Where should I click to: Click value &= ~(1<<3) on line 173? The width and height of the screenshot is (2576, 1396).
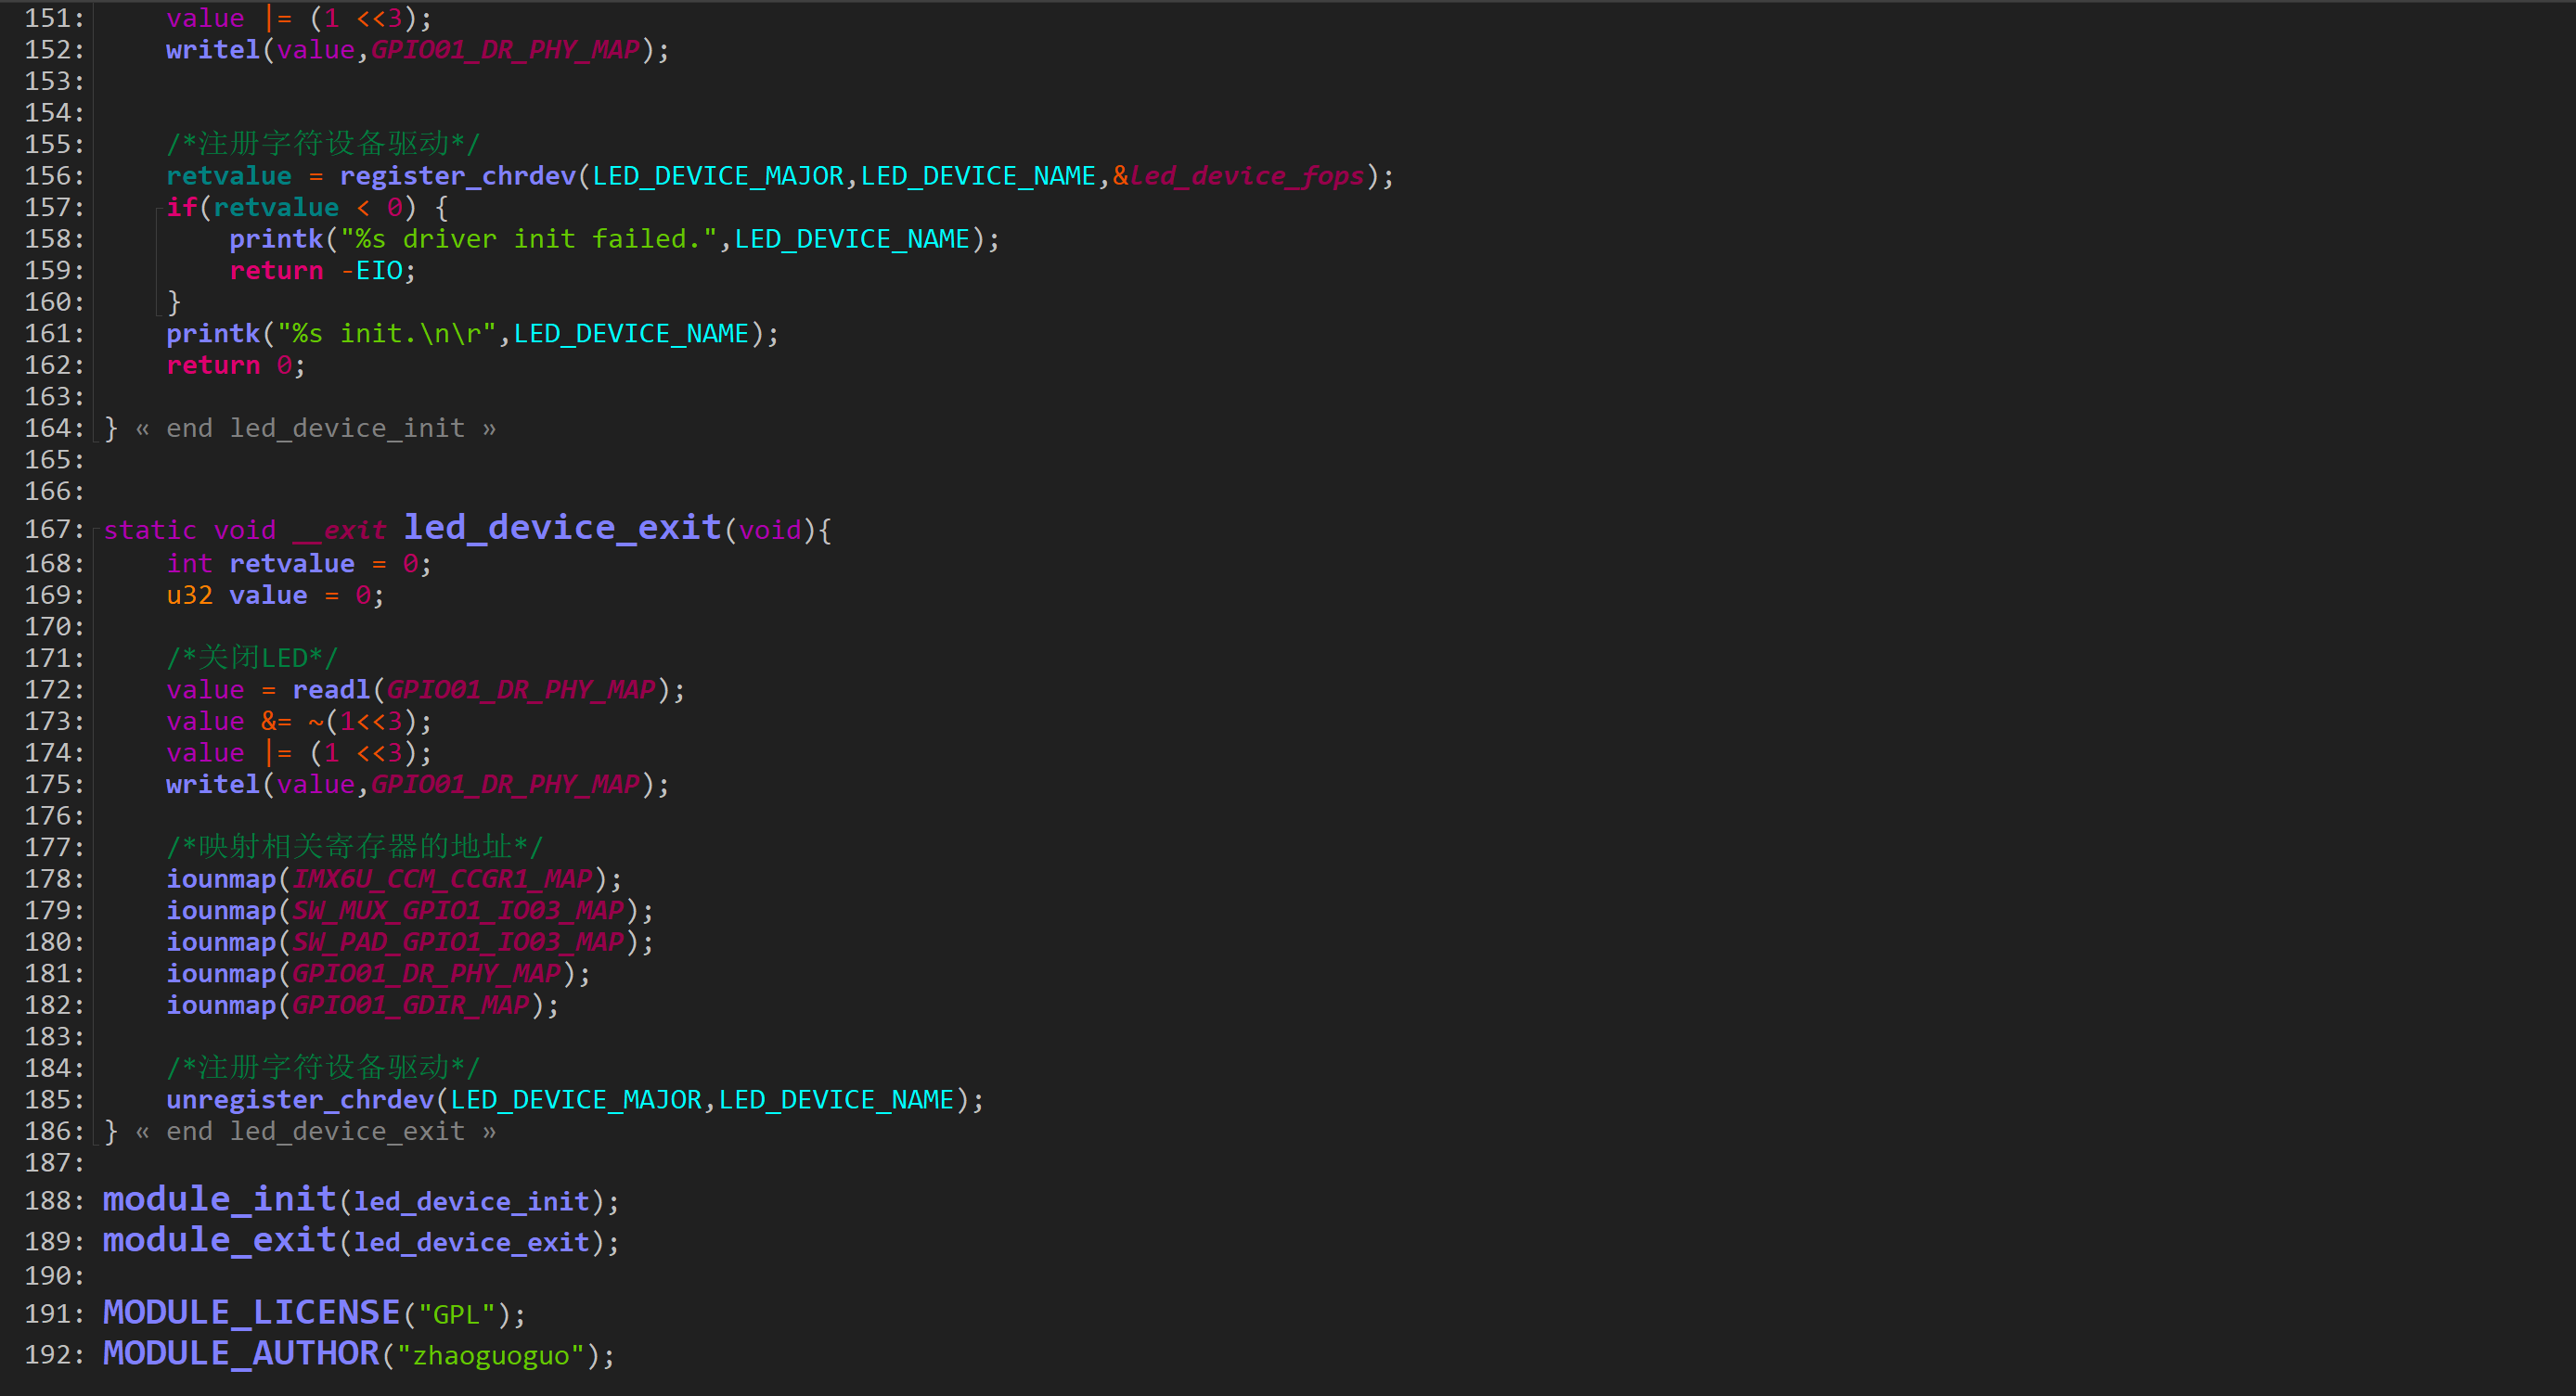pos(299,722)
